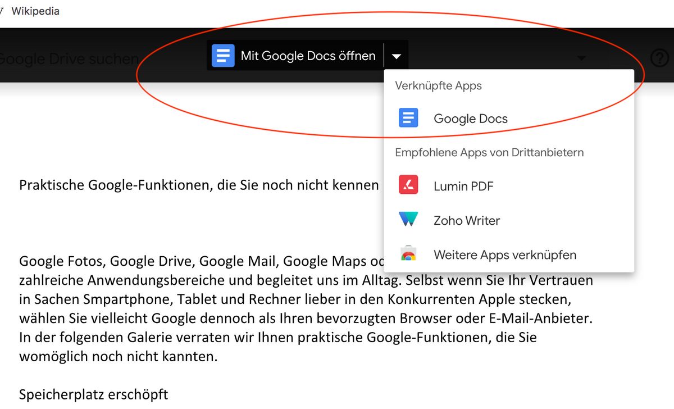Choose Google Docs from linked apps
Image resolution: width=674 pixels, height=409 pixels.
[509, 119]
